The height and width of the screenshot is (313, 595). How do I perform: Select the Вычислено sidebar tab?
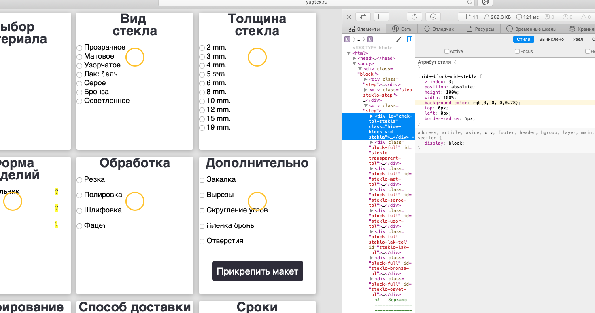(551, 39)
